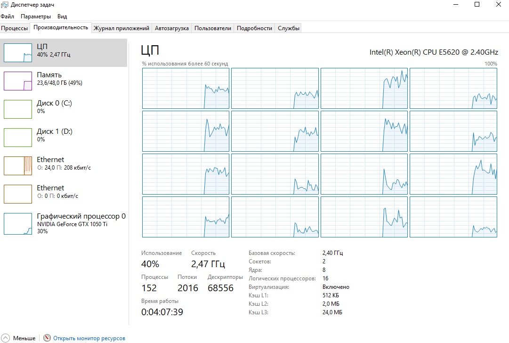Go to the Журнал приложений tab
The image size is (509, 343).
[x=121, y=28]
